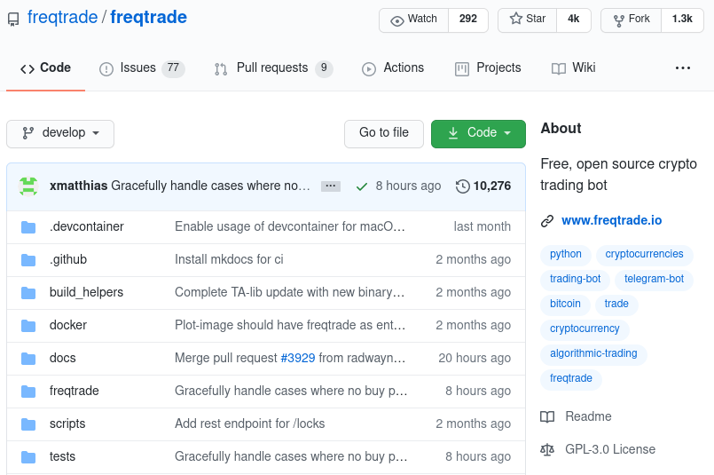Open the freqtrade source folder
This screenshot has height=475, width=714.
tap(75, 391)
